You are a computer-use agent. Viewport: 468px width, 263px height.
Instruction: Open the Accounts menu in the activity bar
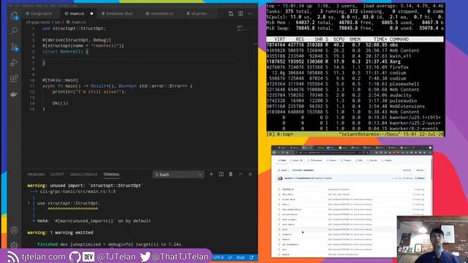(14, 230)
